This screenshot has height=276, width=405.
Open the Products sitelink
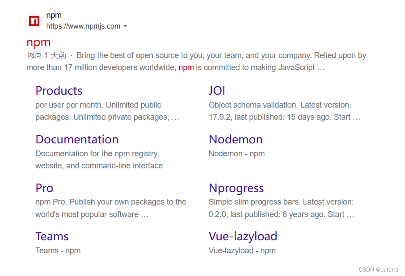59,91
